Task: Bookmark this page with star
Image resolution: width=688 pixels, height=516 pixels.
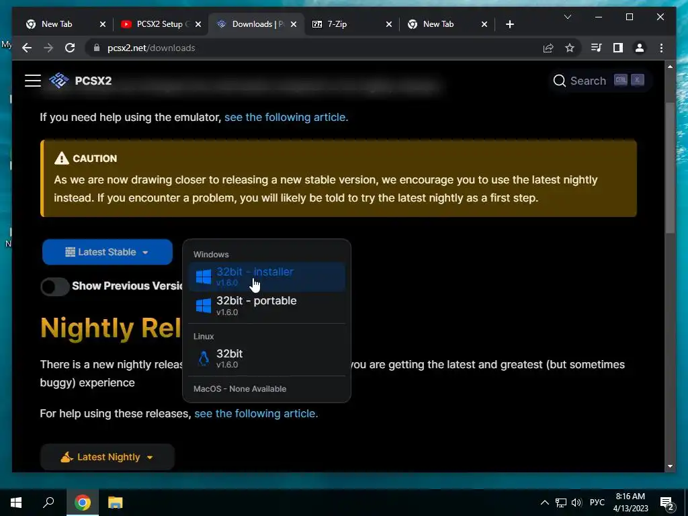Action: [x=570, y=48]
